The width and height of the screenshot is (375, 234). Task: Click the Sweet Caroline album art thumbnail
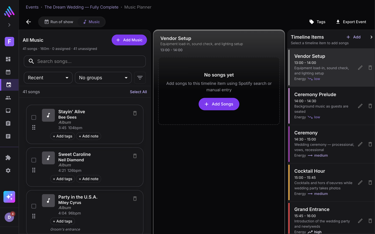[x=48, y=158]
